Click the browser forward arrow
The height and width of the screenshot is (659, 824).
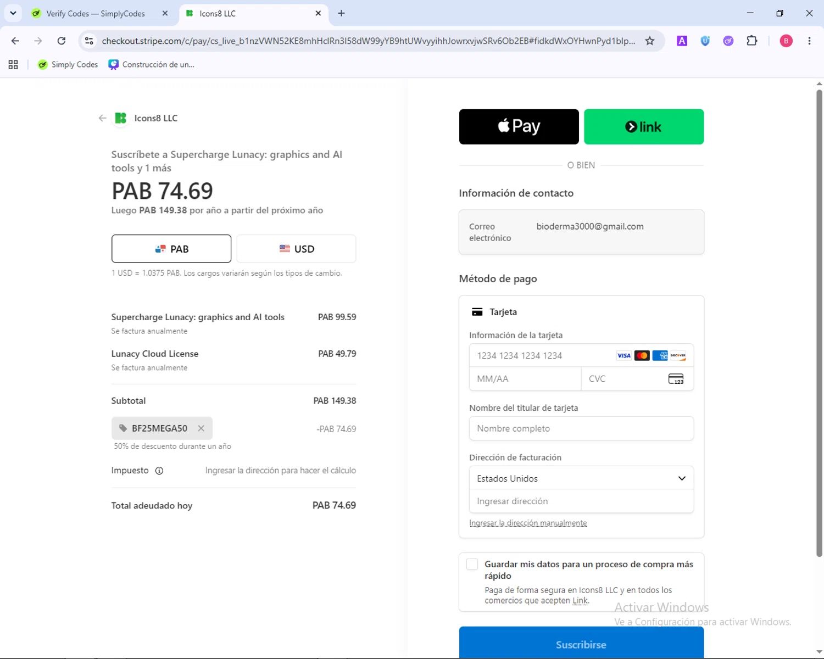(x=38, y=41)
